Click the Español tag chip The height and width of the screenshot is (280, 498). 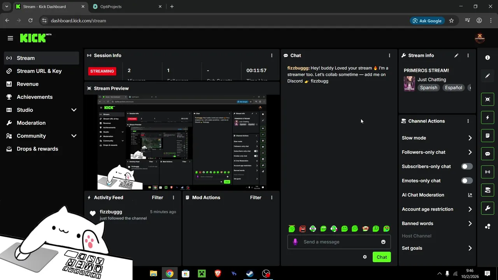[x=454, y=87]
